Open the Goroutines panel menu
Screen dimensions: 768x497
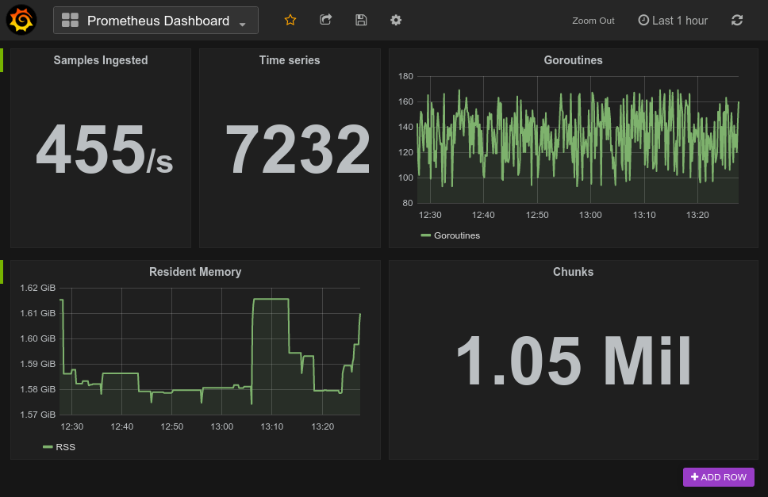573,59
